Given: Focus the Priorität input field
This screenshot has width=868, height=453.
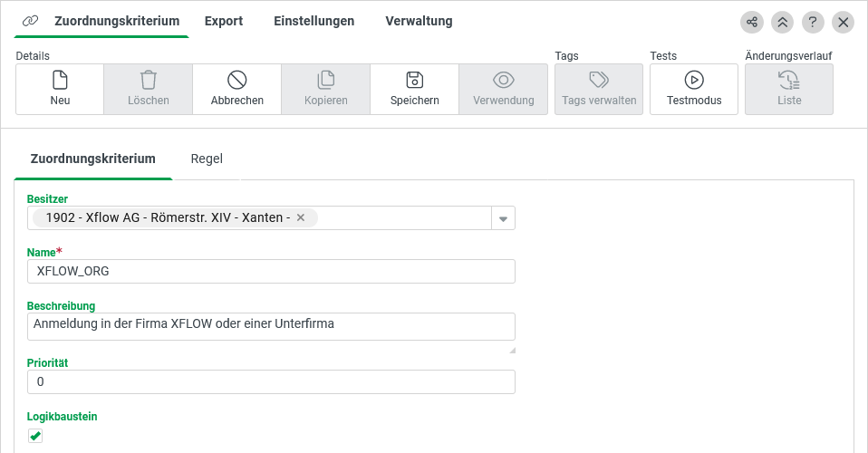Looking at the screenshot, I should click(x=271, y=382).
